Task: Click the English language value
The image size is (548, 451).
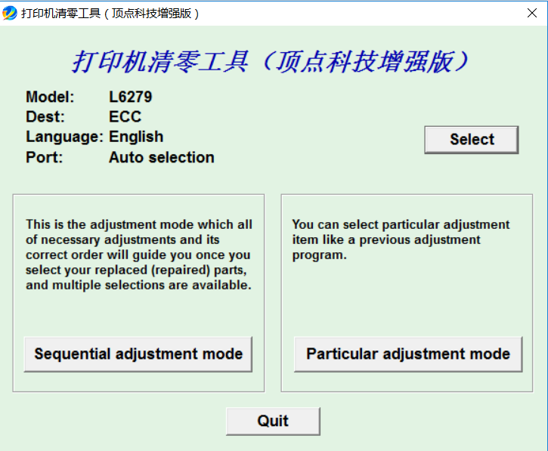Action: click(x=136, y=137)
